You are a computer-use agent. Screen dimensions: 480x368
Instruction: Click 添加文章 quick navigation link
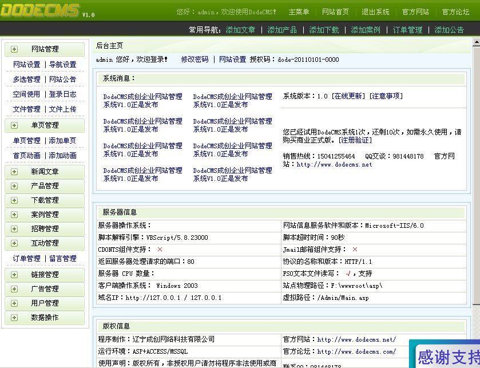[240, 30]
